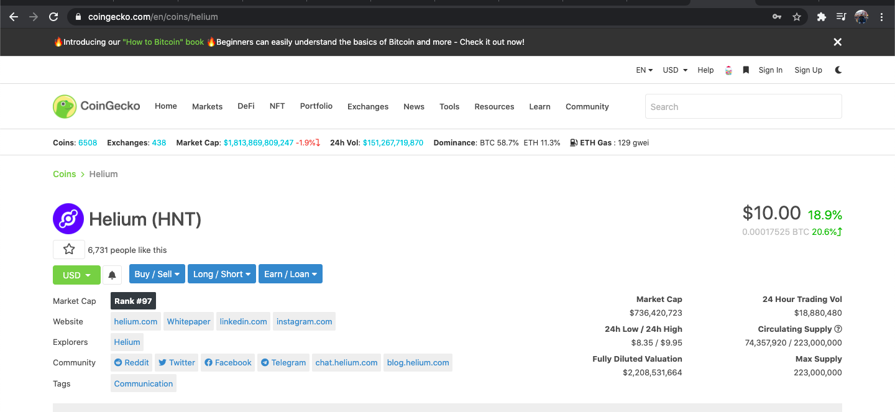
Task: Click the "How to Bitcoin" book link
Action: [163, 42]
